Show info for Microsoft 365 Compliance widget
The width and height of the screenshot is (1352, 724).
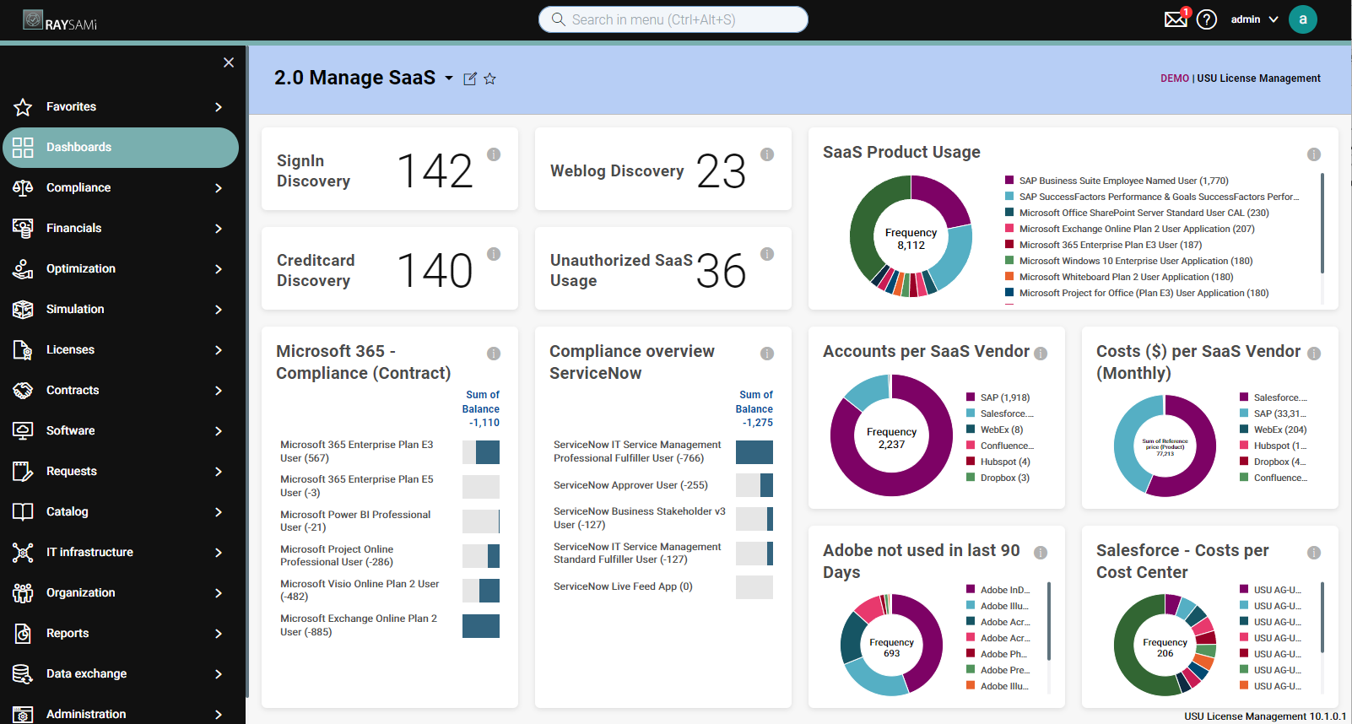pos(494,354)
